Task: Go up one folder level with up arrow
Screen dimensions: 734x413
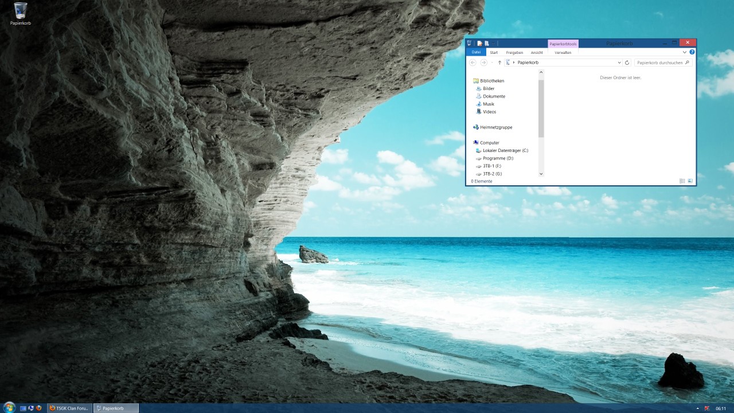Action: [499, 63]
